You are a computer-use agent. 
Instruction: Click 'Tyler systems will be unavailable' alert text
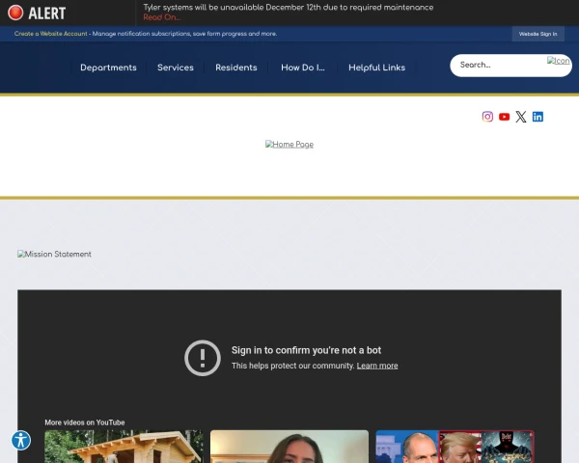pos(289,8)
